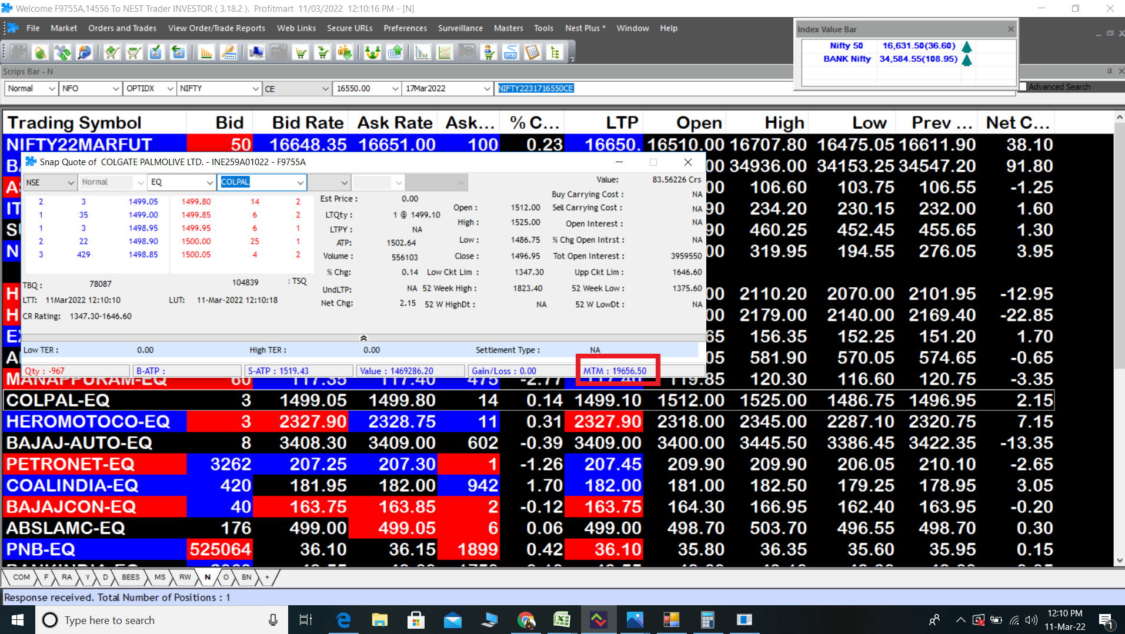
Task: Switch to the BN watchlist tab
Action: [246, 577]
